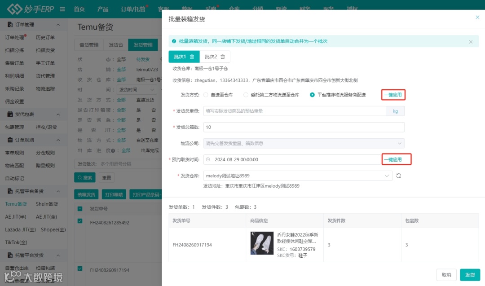Open the 发货台 tab
Screen dimensions: 485x286
coord(116,45)
